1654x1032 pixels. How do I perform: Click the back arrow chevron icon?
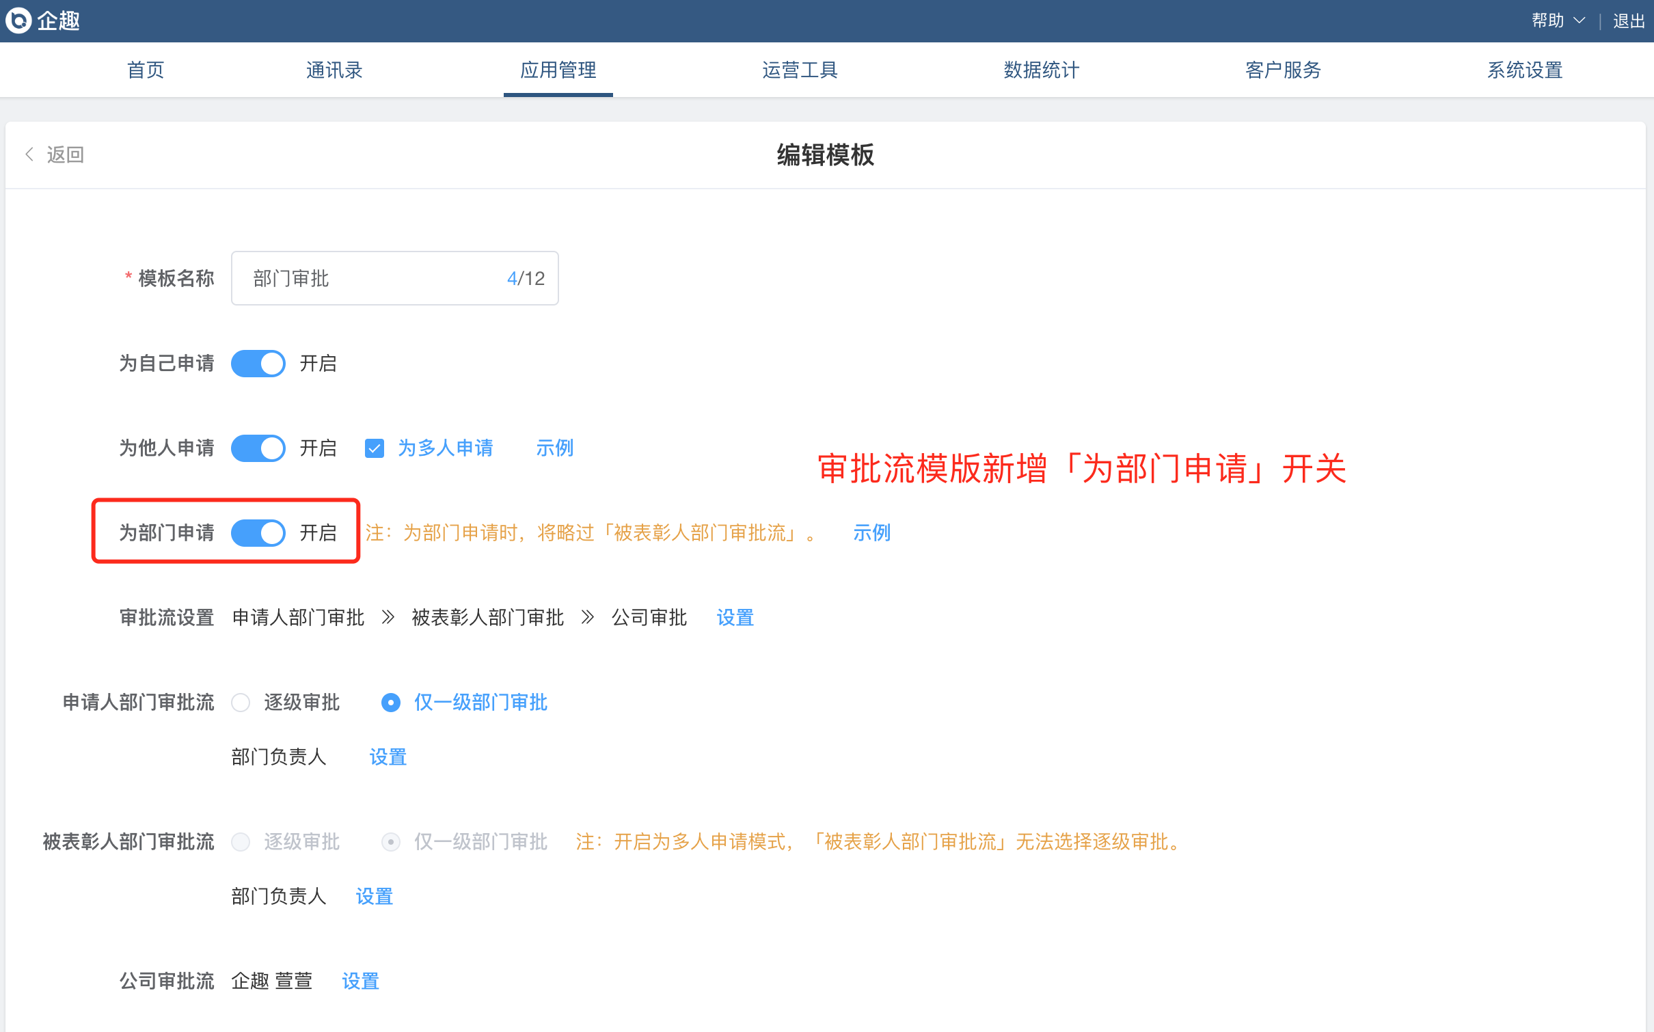click(x=29, y=154)
